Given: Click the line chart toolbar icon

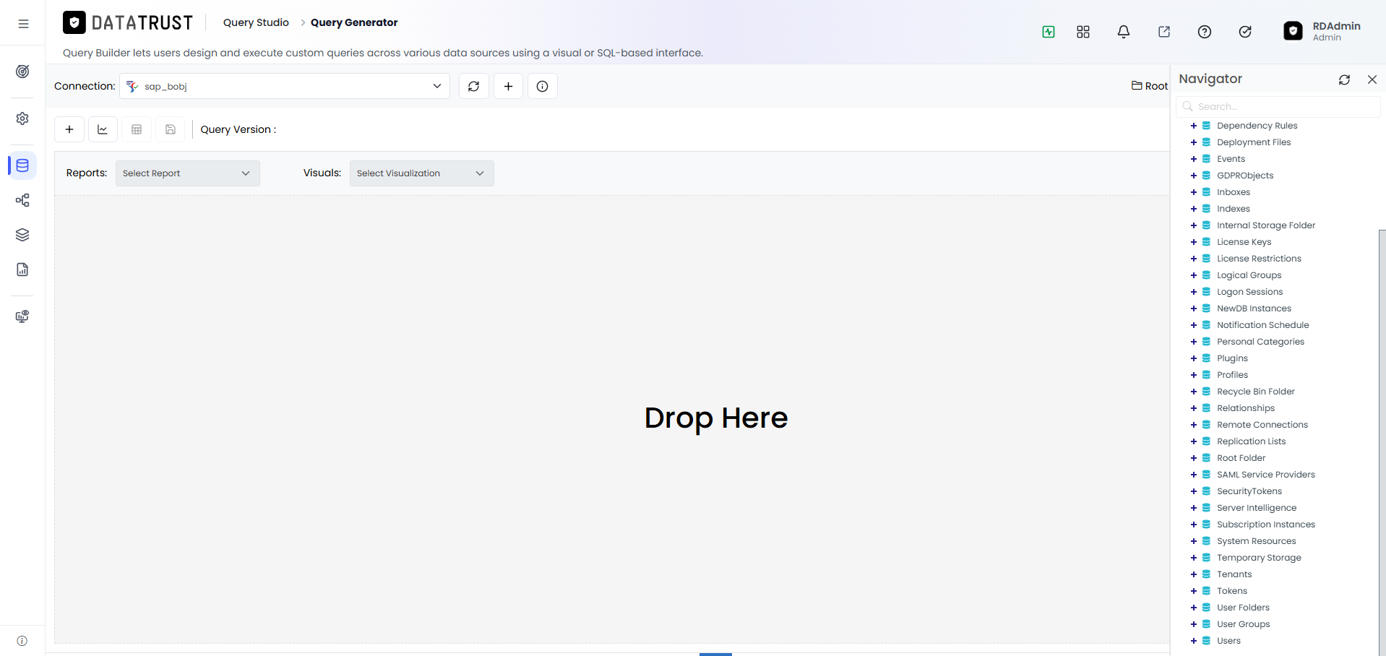Looking at the screenshot, I should [103, 129].
